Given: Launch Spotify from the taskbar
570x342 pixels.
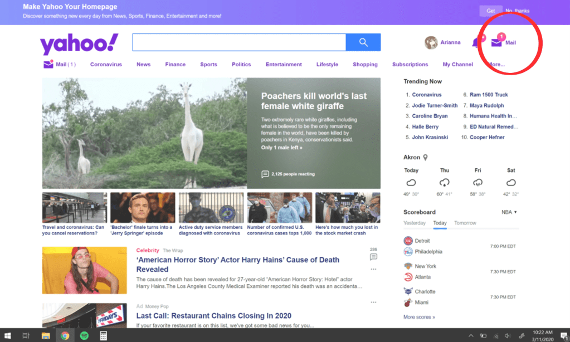Looking at the screenshot, I should [x=84, y=336].
